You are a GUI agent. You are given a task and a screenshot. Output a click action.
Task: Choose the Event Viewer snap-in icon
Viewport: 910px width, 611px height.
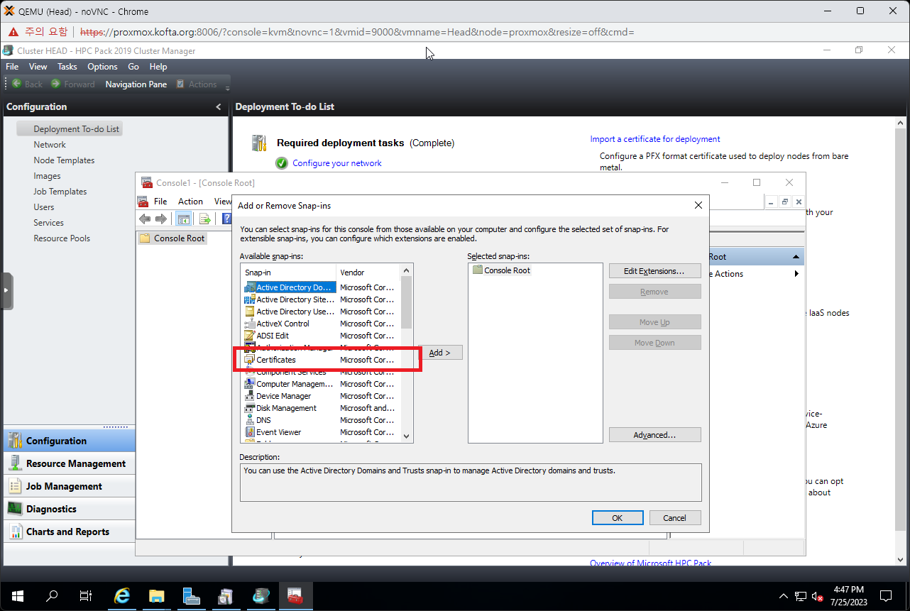249,432
